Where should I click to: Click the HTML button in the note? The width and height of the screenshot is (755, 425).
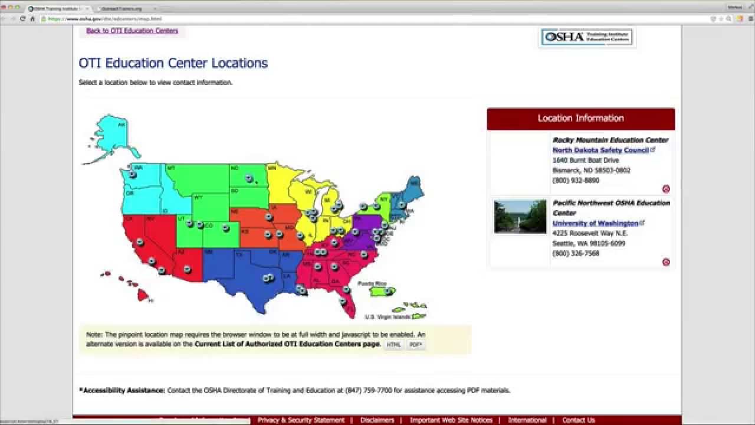coord(393,345)
